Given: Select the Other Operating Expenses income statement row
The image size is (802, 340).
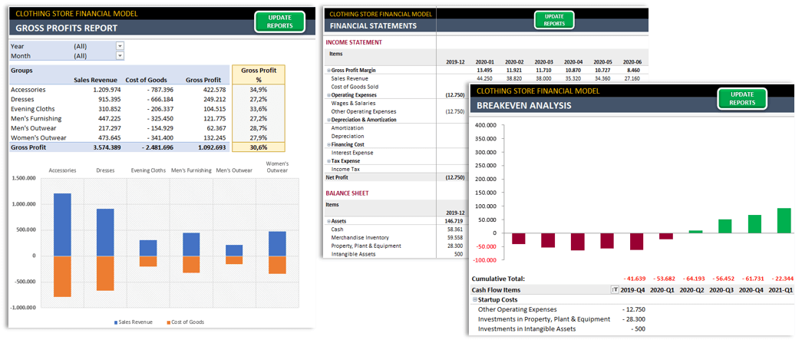Looking at the screenshot, I should coord(364,111).
